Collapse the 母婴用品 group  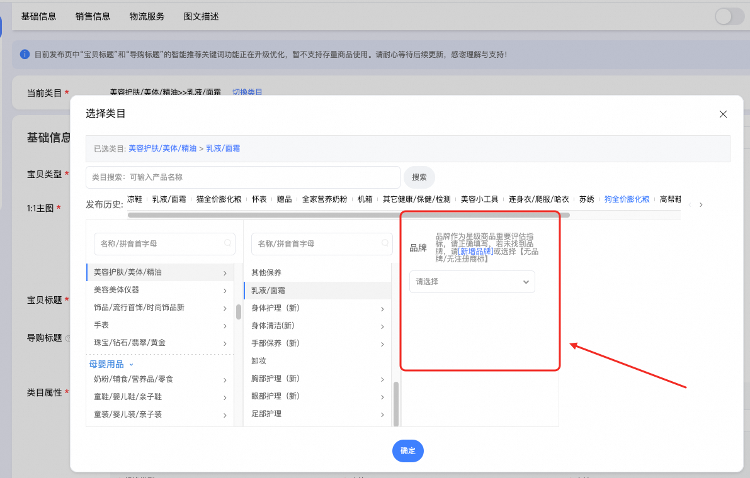pos(131,364)
